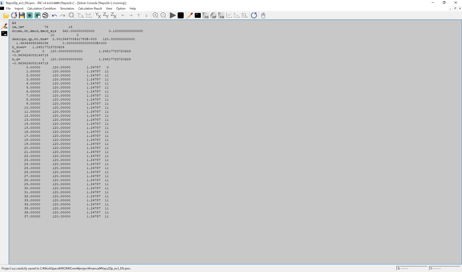
Task: Click the Save snapshot camera icon
Action: point(30,15)
